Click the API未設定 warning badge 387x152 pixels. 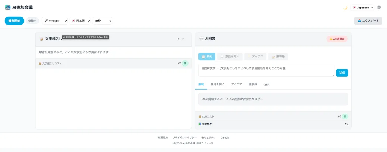(337, 39)
